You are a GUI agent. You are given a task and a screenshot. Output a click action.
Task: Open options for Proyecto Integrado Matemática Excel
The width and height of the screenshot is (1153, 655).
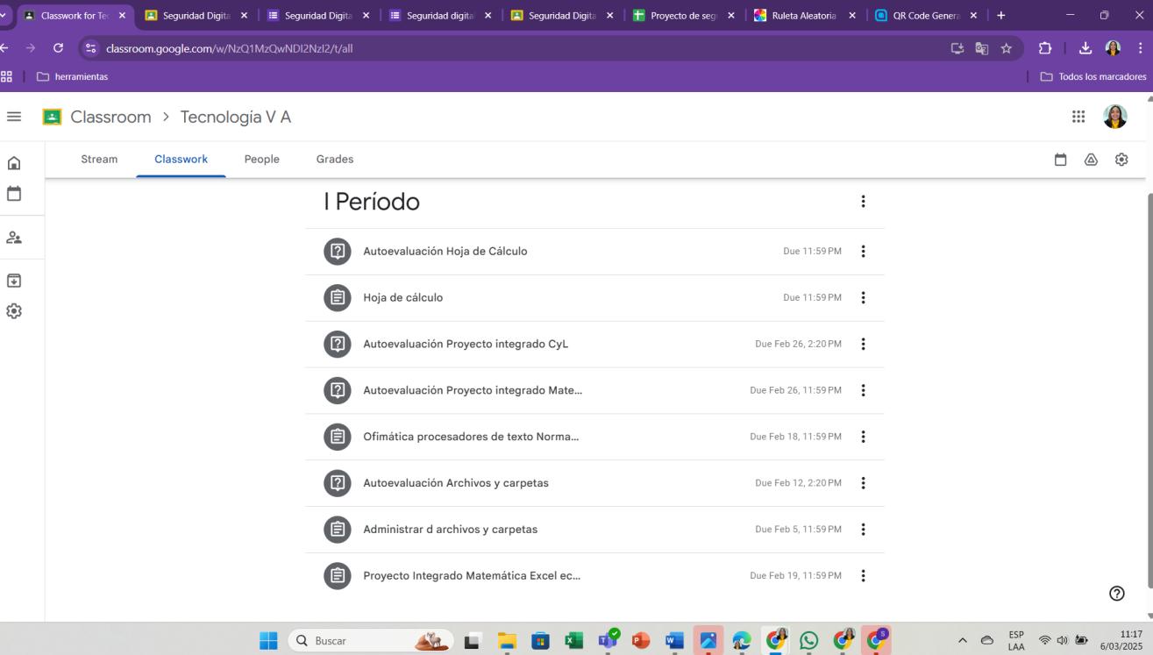pos(863,576)
